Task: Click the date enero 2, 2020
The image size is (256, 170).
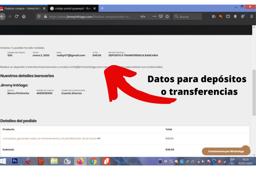Action: pyautogui.click(x=41, y=56)
